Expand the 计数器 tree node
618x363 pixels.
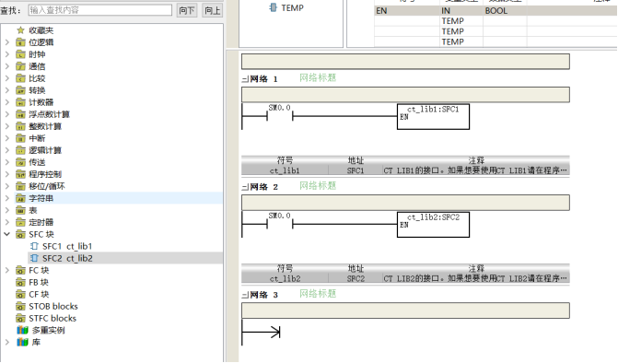pos(7,102)
